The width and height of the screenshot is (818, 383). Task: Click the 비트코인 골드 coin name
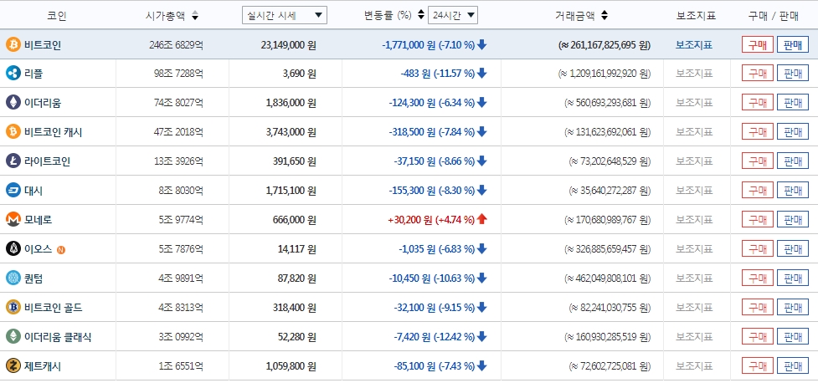[54, 308]
